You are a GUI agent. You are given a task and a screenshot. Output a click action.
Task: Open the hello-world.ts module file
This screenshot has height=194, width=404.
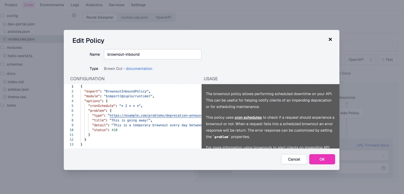(x=20, y=56)
